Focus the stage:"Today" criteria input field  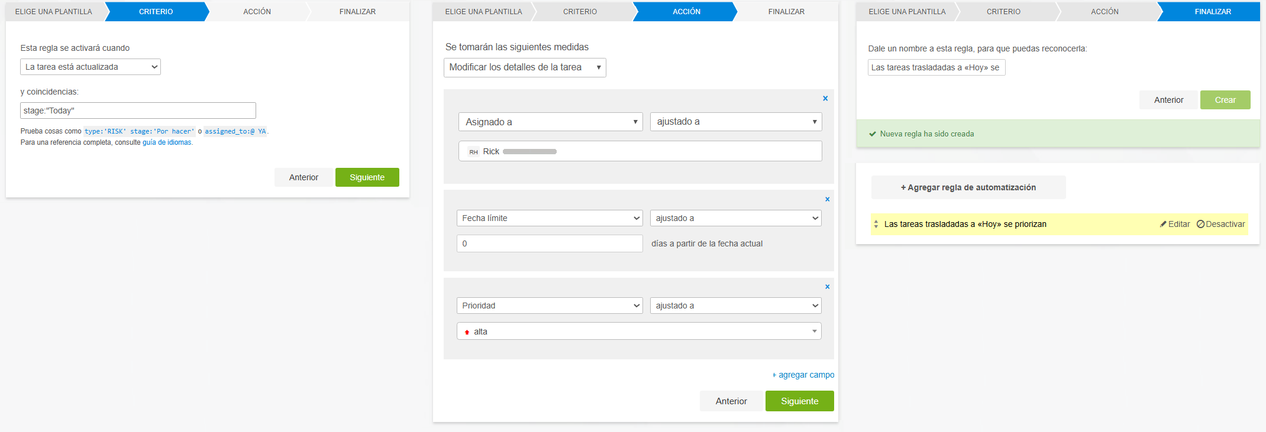pos(138,111)
